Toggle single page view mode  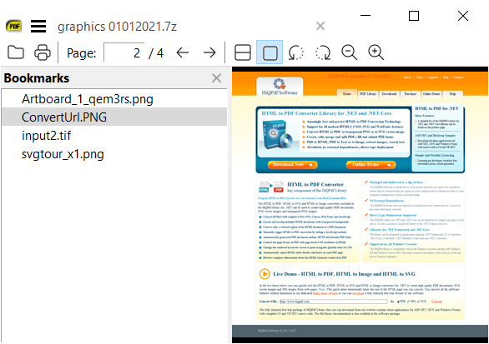pos(270,52)
